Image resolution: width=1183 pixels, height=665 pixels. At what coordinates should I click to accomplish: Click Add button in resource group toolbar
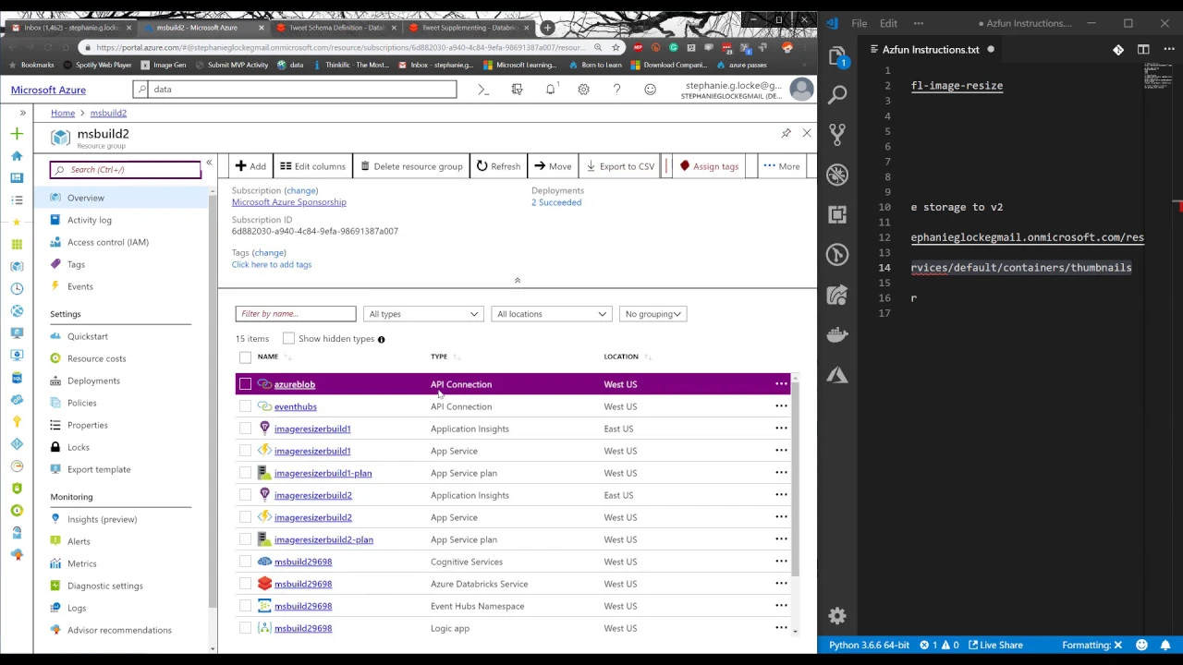[x=250, y=166]
